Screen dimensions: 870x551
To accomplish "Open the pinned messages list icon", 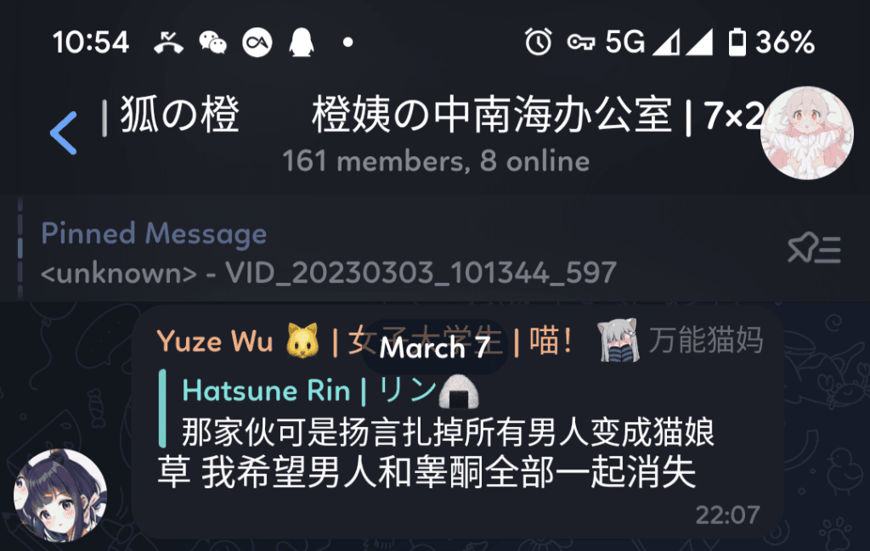I will click(x=814, y=248).
